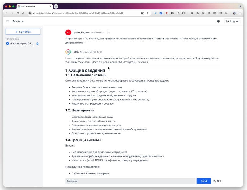Click the '1.2. Цели проекта' heading
247x190 pixels.
tap(80, 110)
